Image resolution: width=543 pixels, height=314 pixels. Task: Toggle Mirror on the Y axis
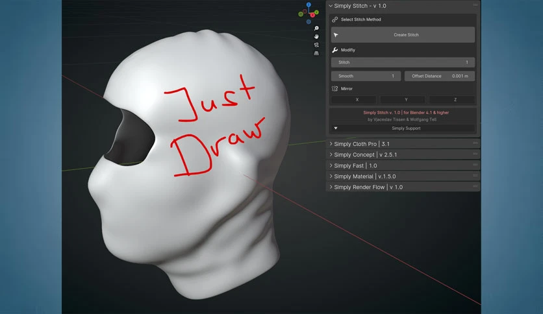pos(403,100)
